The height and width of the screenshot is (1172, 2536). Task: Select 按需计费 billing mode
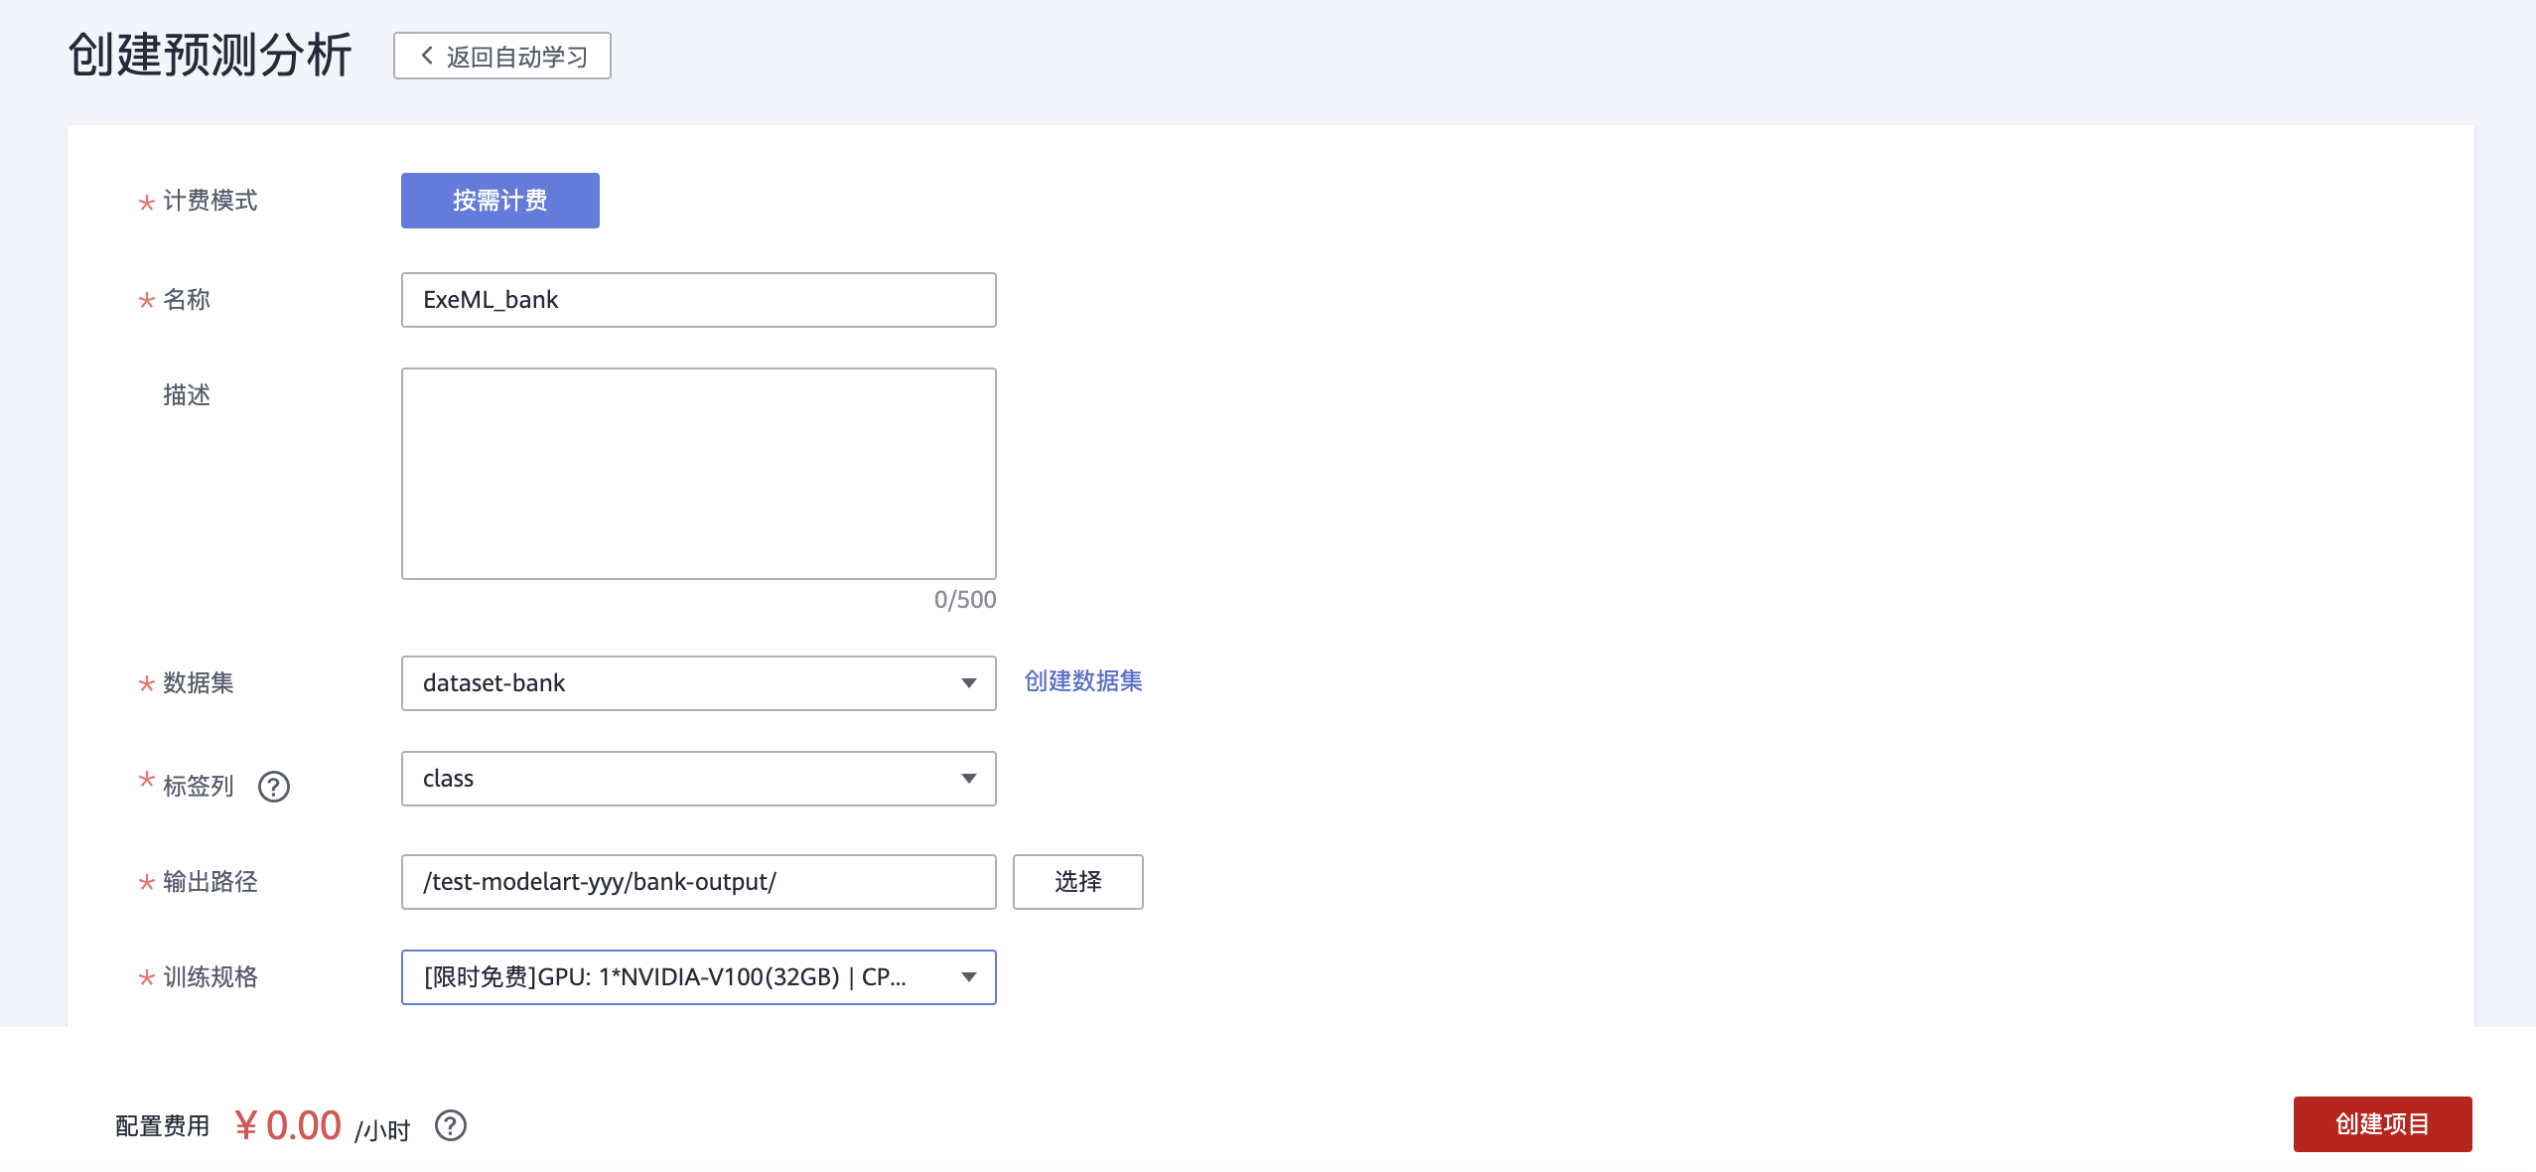pyautogui.click(x=499, y=201)
